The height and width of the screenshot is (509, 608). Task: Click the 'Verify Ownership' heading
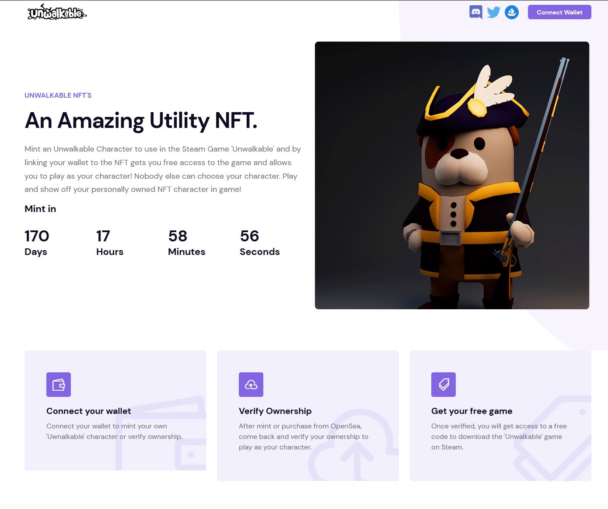tap(275, 411)
